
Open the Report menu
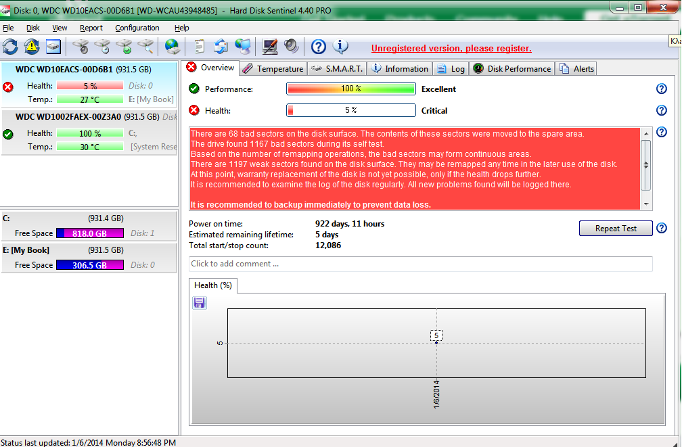click(91, 28)
